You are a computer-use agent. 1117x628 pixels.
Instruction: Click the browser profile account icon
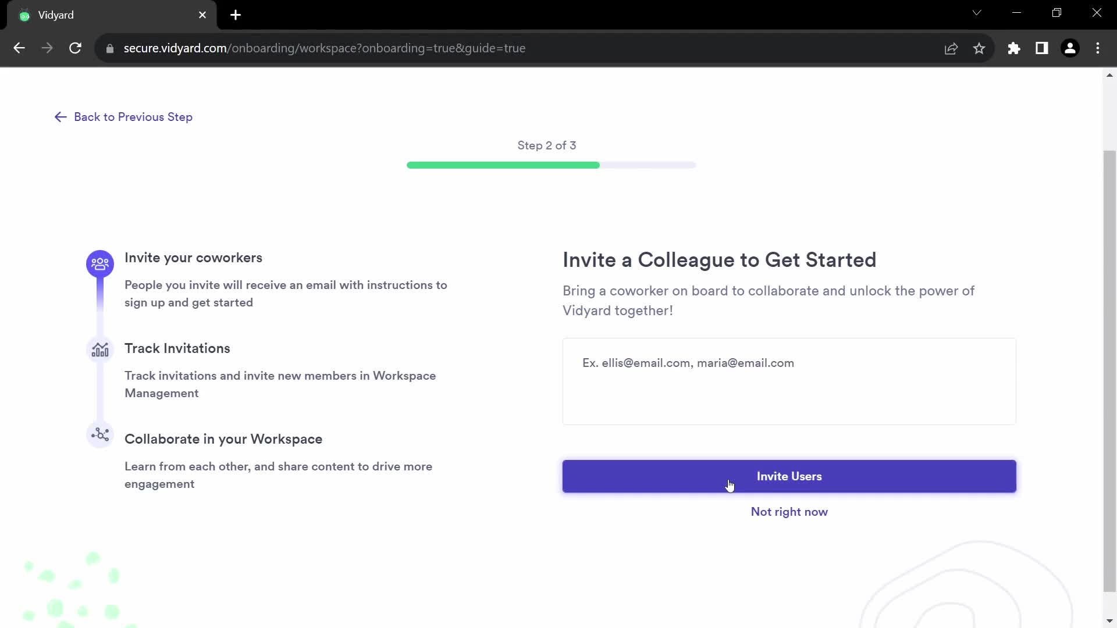(x=1070, y=48)
